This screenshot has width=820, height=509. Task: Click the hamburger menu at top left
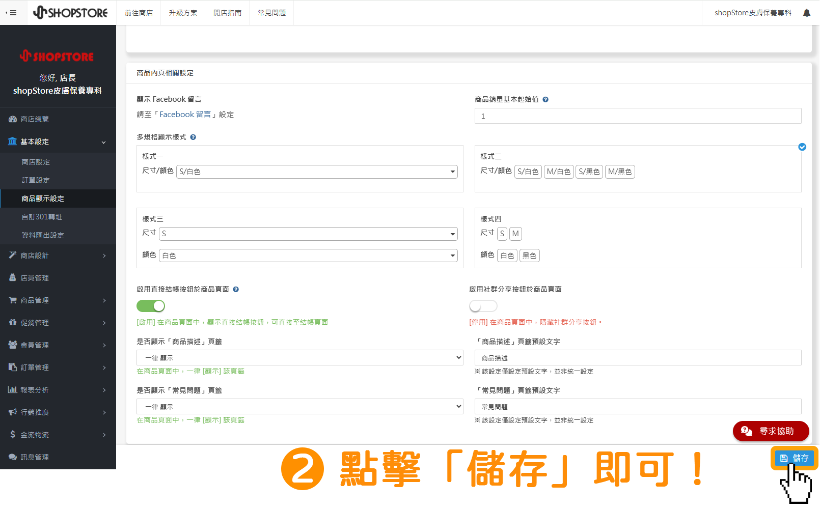pyautogui.click(x=12, y=12)
